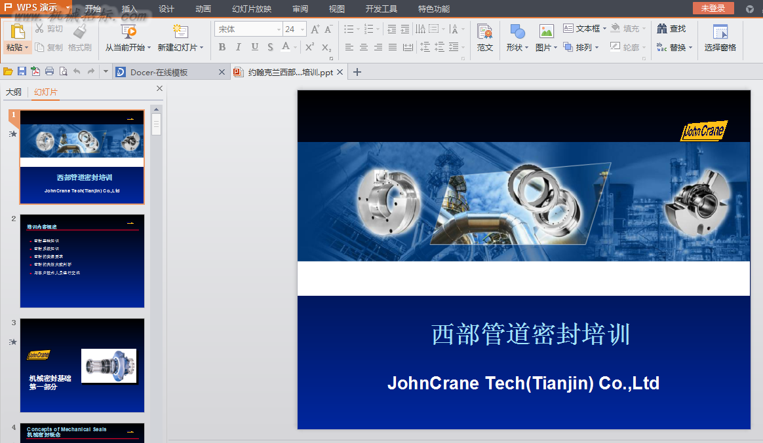The image size is (763, 443).
Task: Open the 动画 ribbon tab
Action: point(203,9)
